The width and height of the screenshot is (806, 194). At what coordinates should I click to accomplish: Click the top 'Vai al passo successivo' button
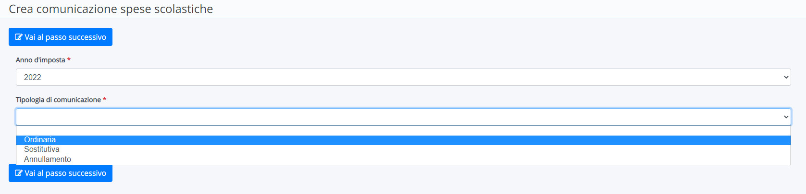[x=61, y=37]
